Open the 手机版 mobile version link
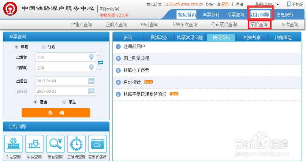The width and height of the screenshot is (306, 164). click(x=297, y=4)
